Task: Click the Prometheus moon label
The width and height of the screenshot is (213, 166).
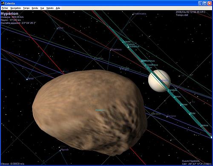Action: (x=151, y=65)
